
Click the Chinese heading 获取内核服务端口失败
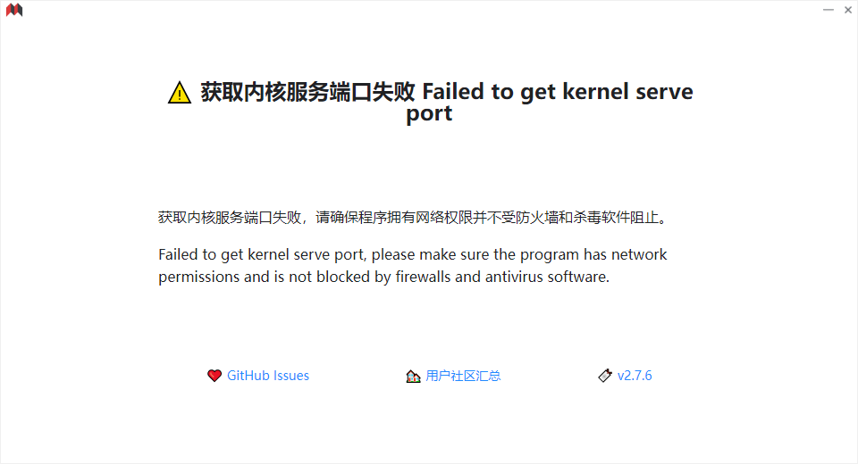(307, 92)
